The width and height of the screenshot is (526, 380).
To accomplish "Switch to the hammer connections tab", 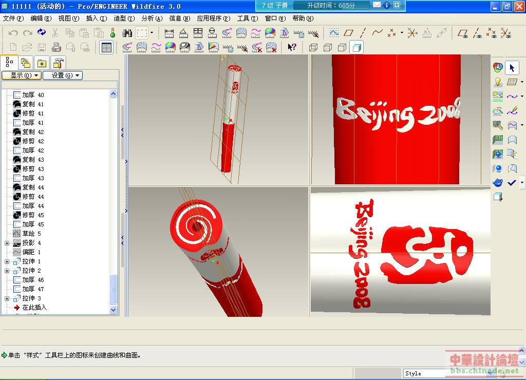I will (x=58, y=63).
